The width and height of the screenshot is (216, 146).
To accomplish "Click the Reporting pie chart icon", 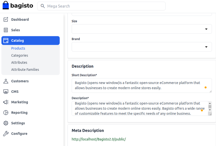I will (x=6, y=113).
